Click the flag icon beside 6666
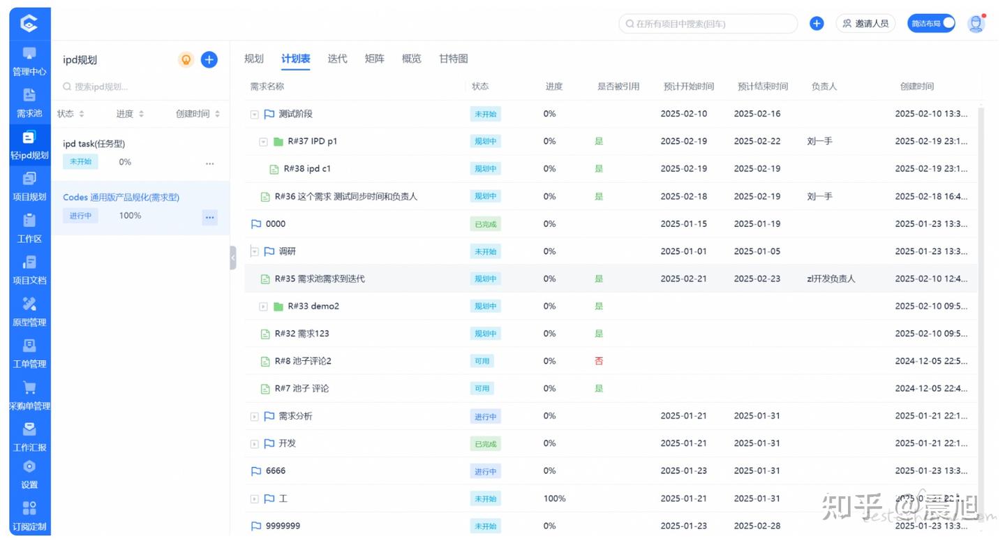1005x548 pixels. (256, 471)
